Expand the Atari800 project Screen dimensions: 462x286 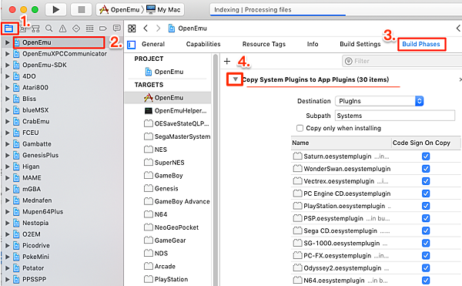coord(8,88)
